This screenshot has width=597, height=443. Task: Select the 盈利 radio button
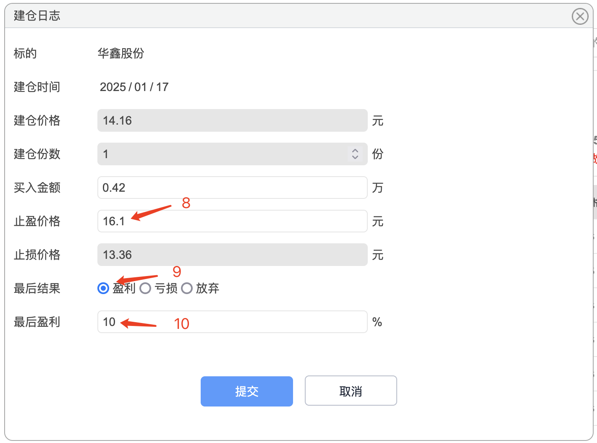(103, 288)
